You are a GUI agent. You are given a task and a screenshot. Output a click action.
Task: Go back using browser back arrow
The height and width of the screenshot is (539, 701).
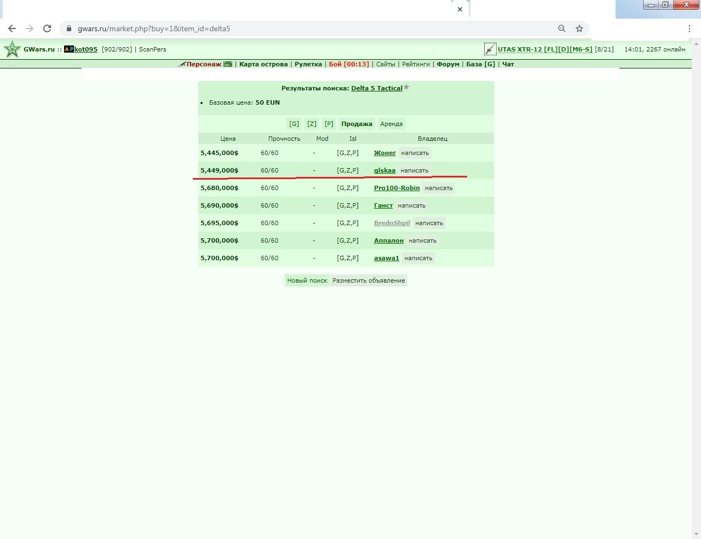12,28
